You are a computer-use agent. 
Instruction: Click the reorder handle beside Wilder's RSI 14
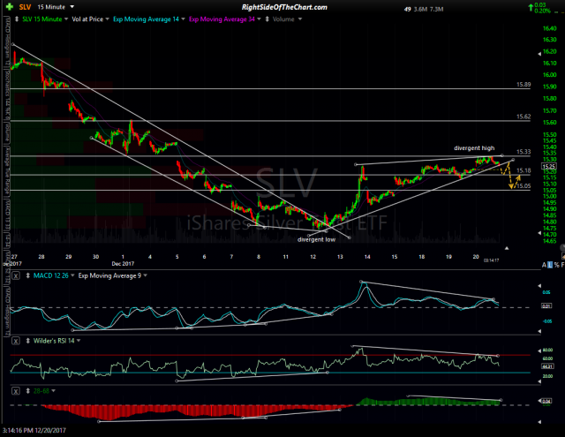pyautogui.click(x=27, y=341)
